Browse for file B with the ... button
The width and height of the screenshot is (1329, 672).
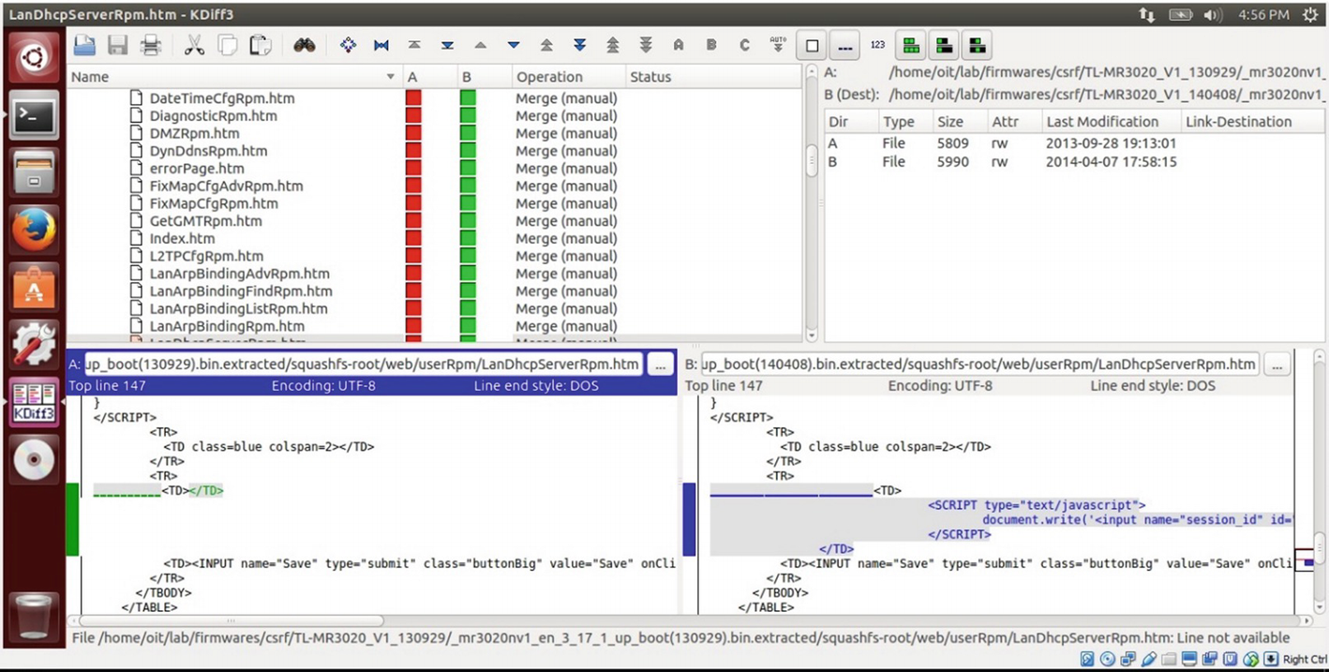(x=1277, y=365)
